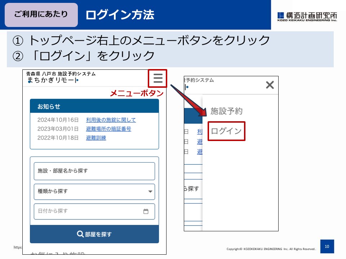Click the ご利用にあたり section label

coord(41,15)
